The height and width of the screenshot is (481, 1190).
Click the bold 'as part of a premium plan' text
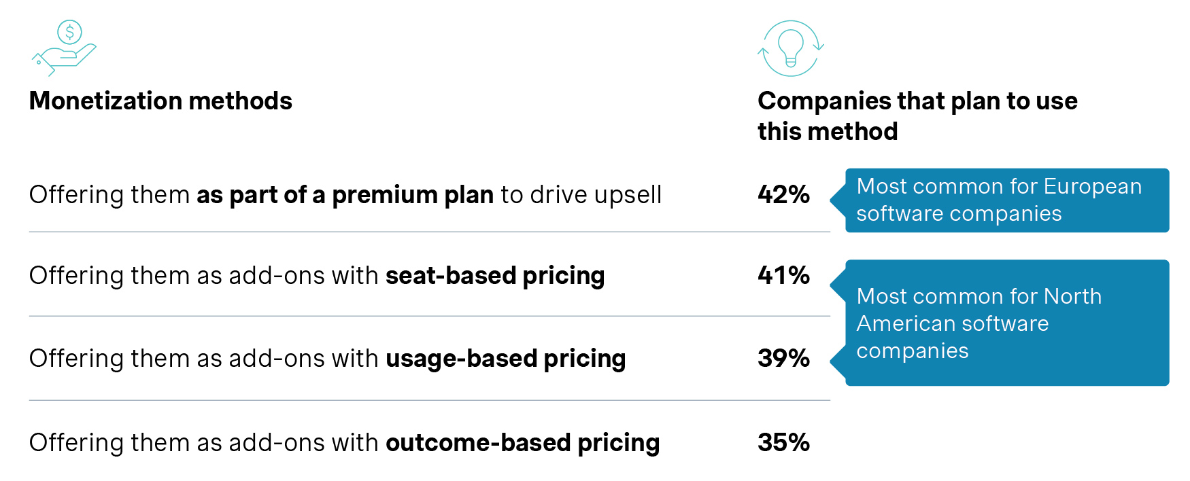coord(345,195)
